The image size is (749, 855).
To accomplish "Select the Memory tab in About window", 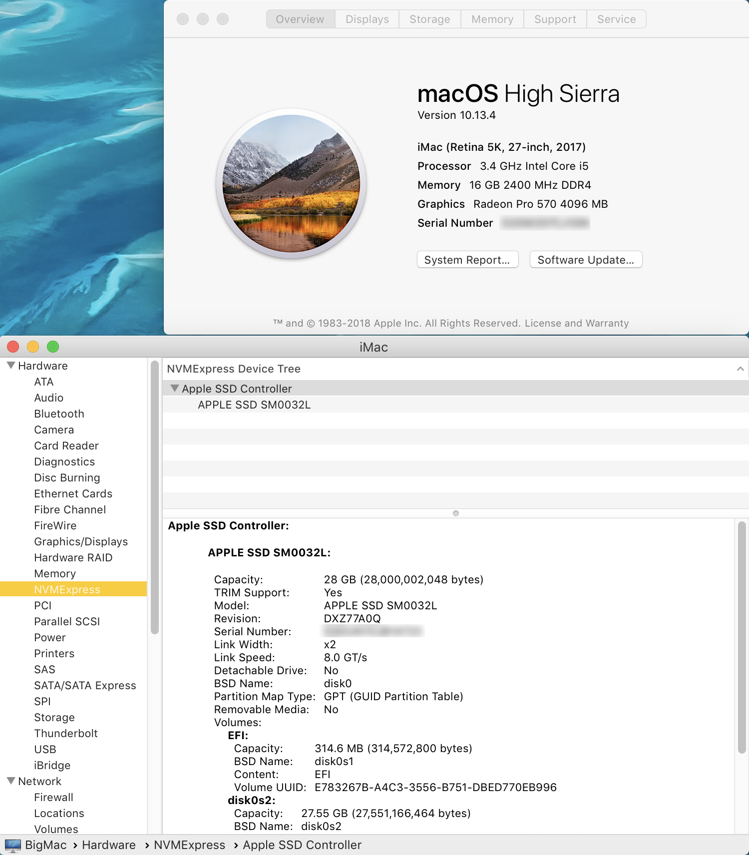I will [492, 19].
